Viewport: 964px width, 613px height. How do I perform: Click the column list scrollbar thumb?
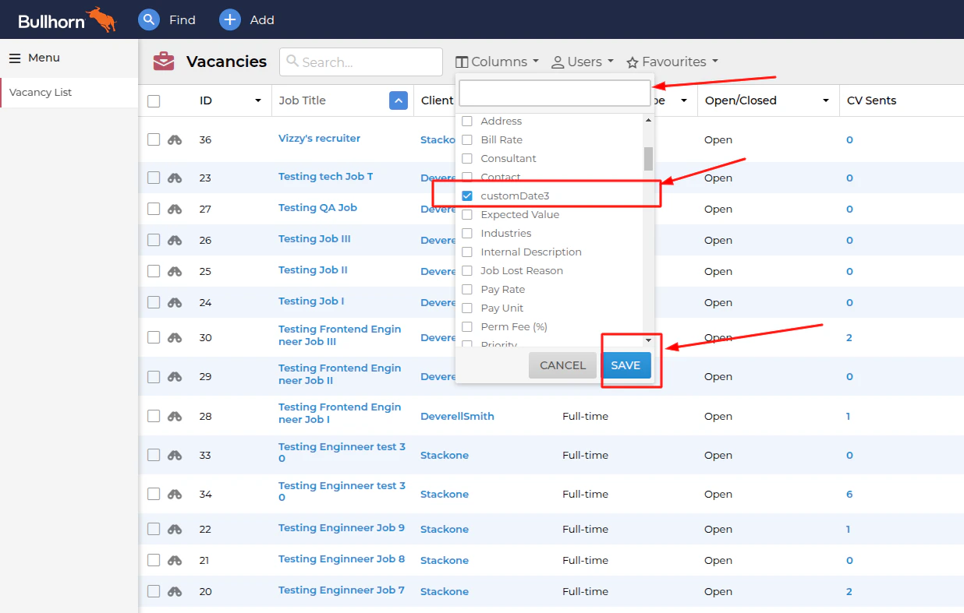[x=648, y=158]
